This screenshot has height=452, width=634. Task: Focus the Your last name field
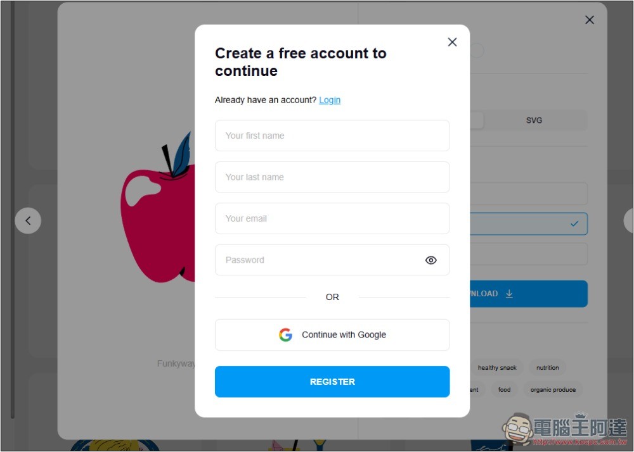[332, 177]
